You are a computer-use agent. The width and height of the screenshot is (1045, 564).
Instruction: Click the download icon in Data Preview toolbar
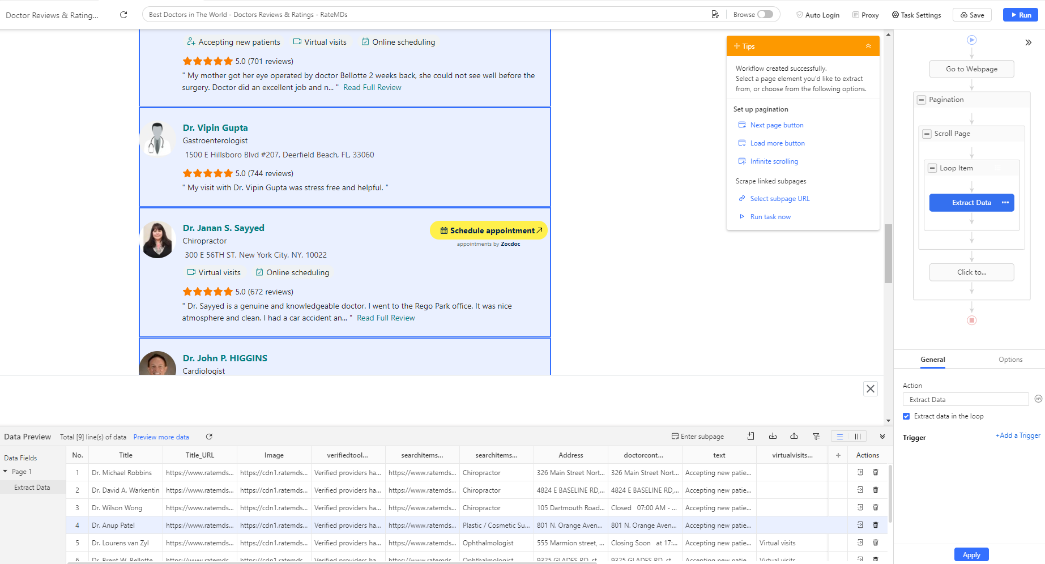[x=773, y=437]
